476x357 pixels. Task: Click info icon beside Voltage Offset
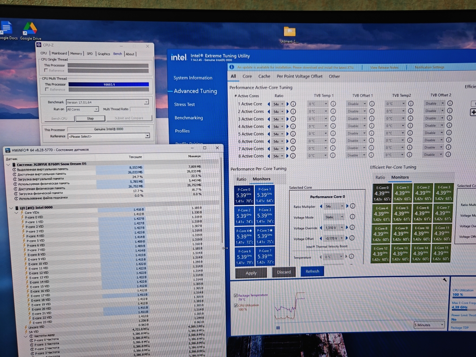352,238
